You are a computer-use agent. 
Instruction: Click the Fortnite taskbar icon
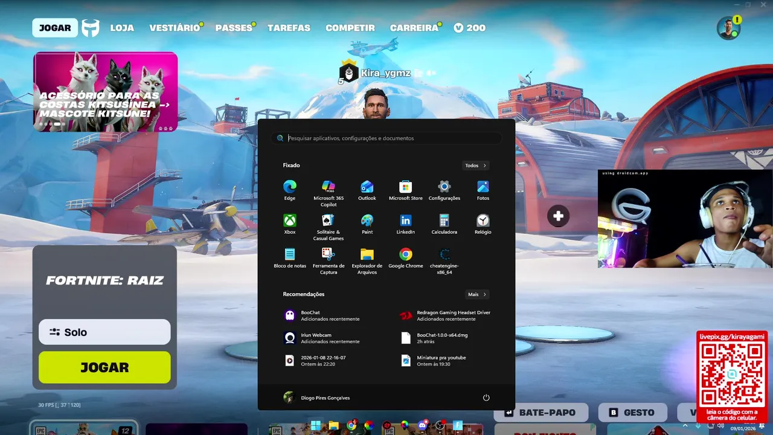(x=458, y=425)
